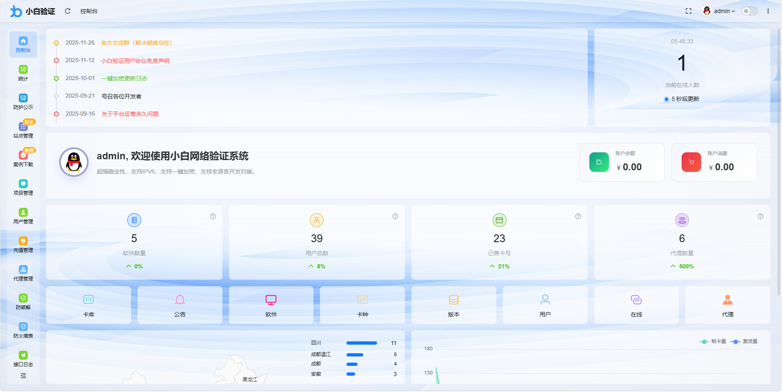Go to 充值管理 via sidebar icon

23,244
